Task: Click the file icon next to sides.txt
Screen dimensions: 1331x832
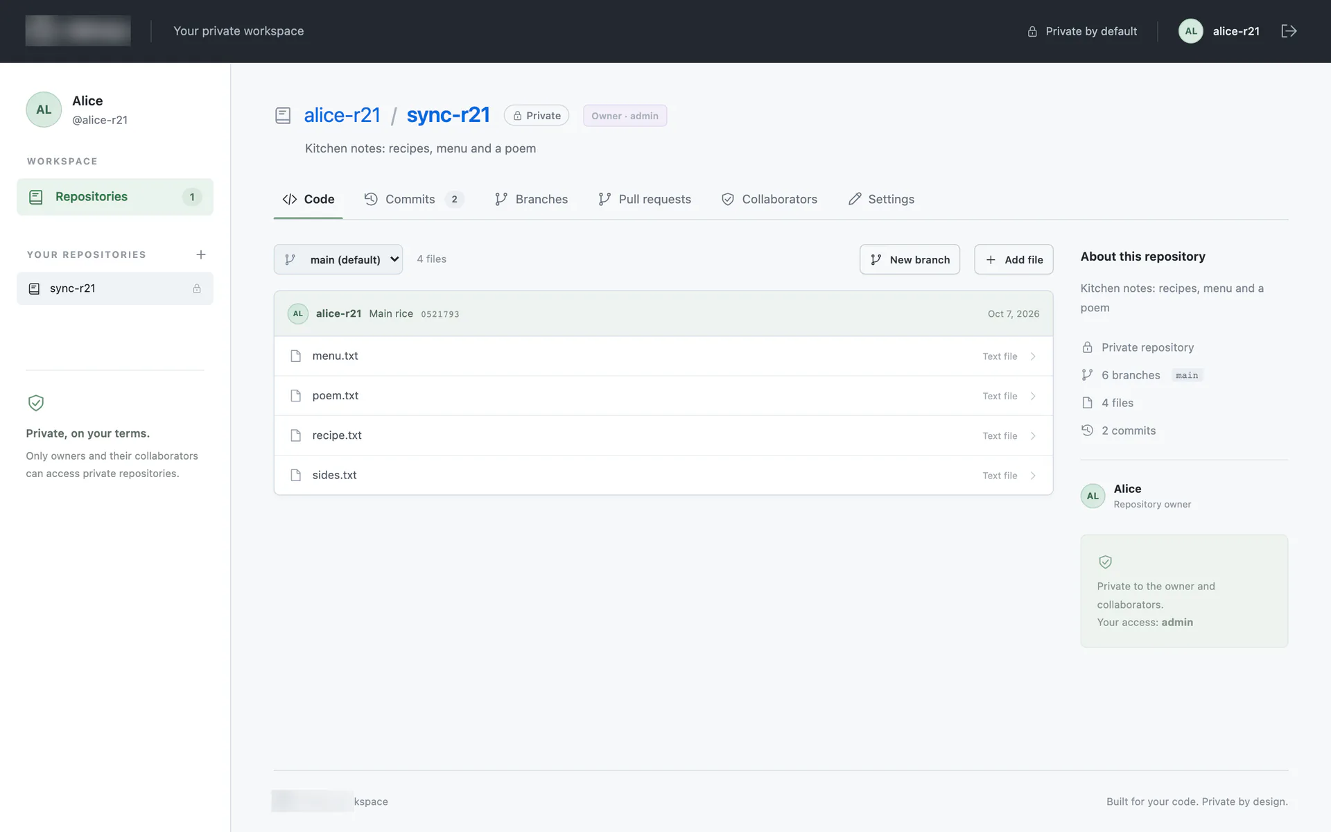Action: pyautogui.click(x=296, y=475)
